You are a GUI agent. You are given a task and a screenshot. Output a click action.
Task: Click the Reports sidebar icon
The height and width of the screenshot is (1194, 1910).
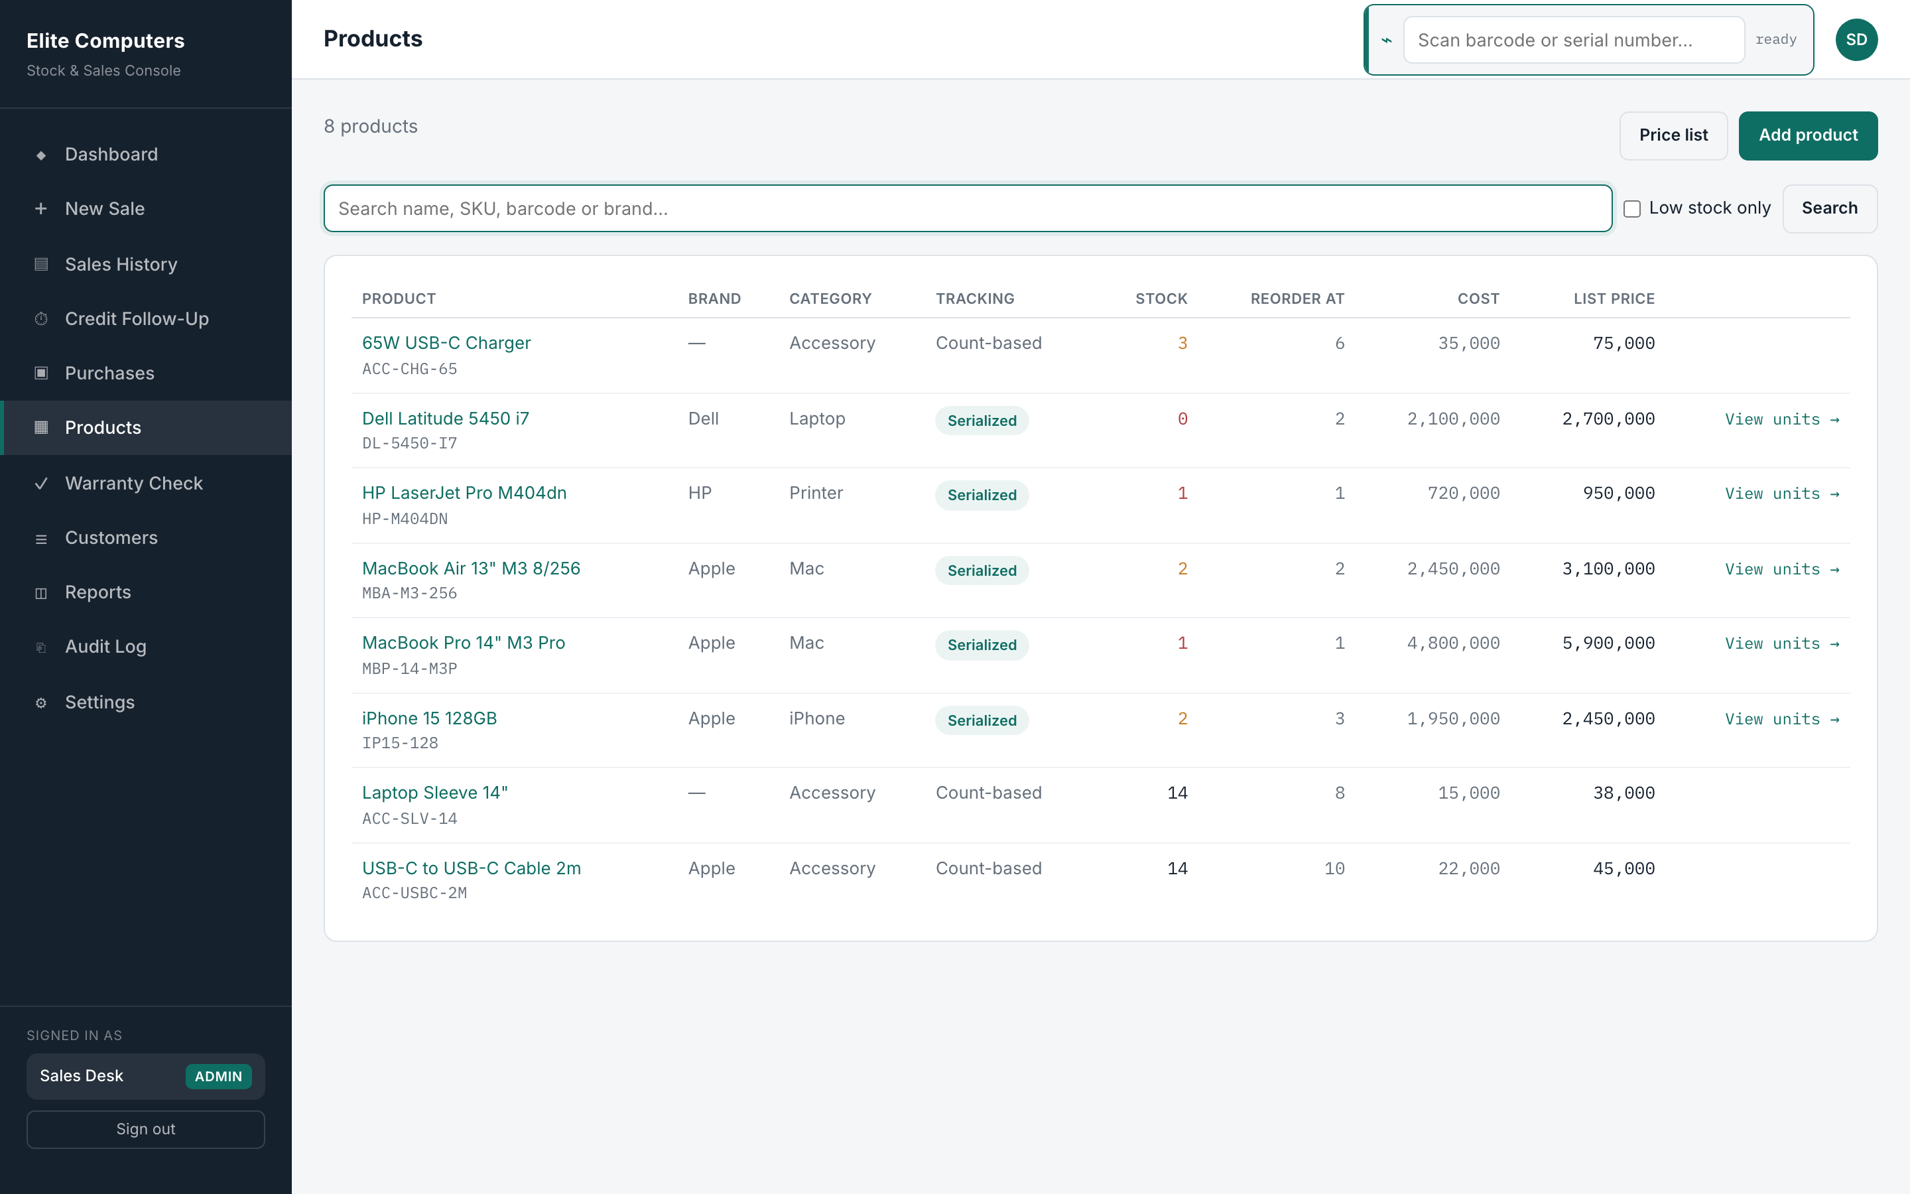41,593
